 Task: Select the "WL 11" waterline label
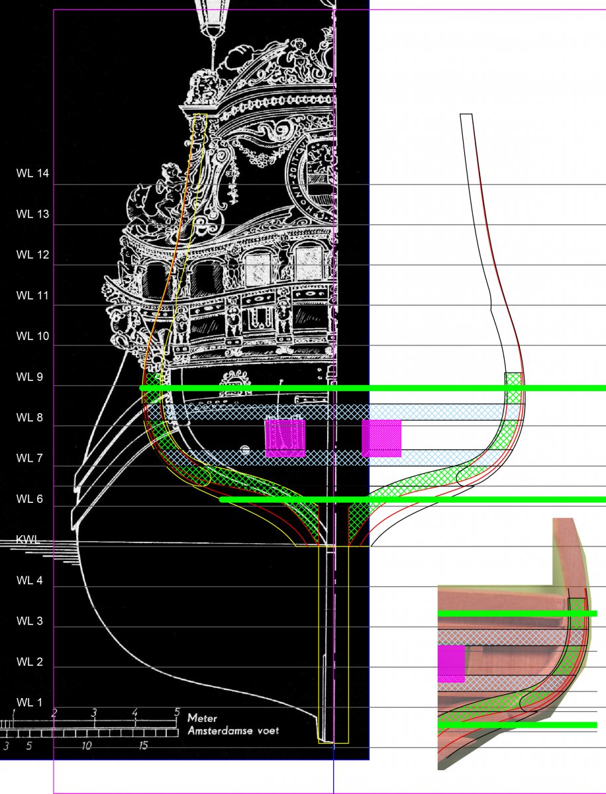(33, 296)
